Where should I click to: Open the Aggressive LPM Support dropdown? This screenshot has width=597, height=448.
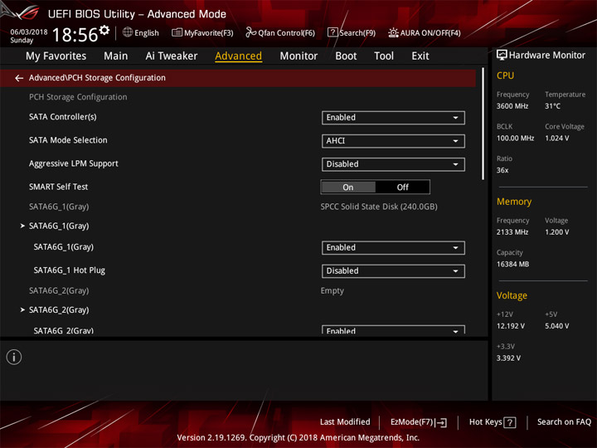point(393,164)
